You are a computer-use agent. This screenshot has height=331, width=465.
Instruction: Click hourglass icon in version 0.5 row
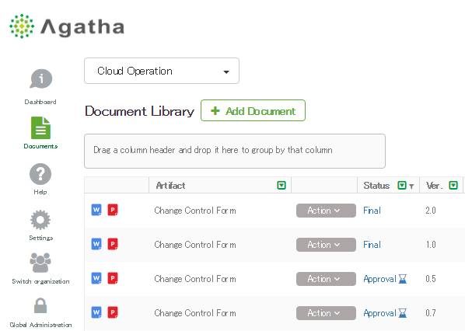[403, 278]
